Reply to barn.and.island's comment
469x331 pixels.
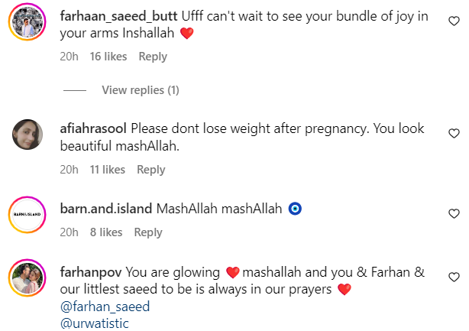148,232
